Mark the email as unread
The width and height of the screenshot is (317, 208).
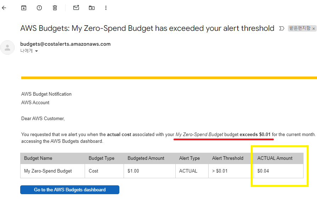76,8
